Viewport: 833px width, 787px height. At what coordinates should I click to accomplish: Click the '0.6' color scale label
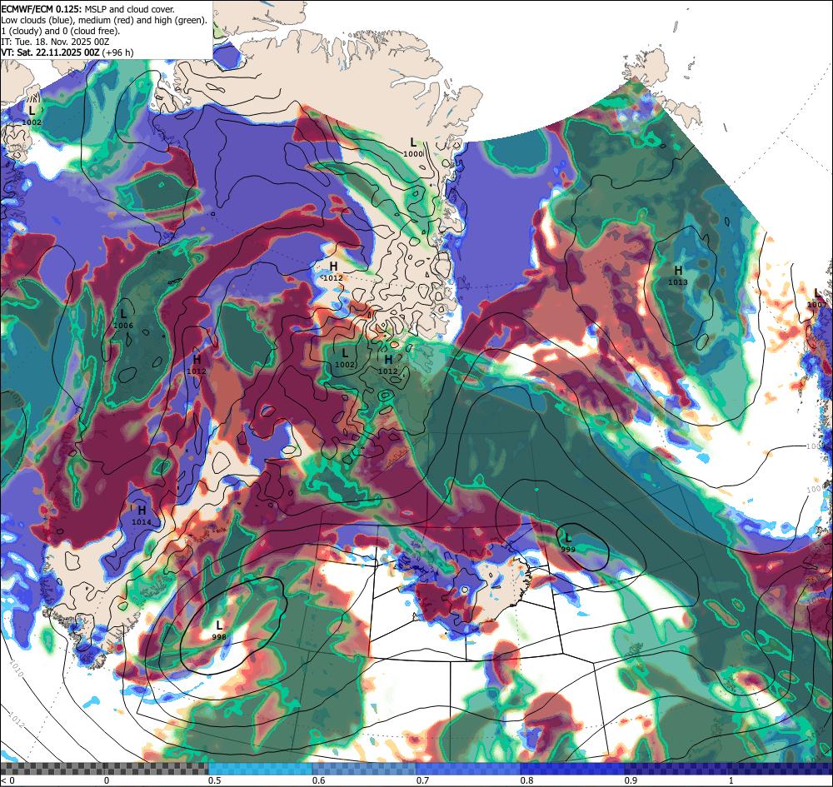[x=319, y=780]
